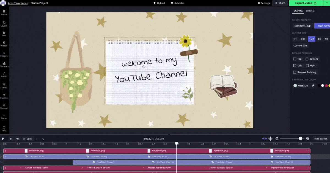Click the split-at-playhead icon beside the zoom controls
The height and width of the screenshot is (173, 330).
(270, 139)
